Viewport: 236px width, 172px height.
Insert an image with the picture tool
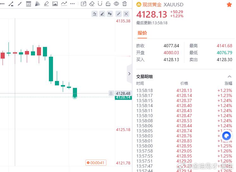(x=55, y=4)
